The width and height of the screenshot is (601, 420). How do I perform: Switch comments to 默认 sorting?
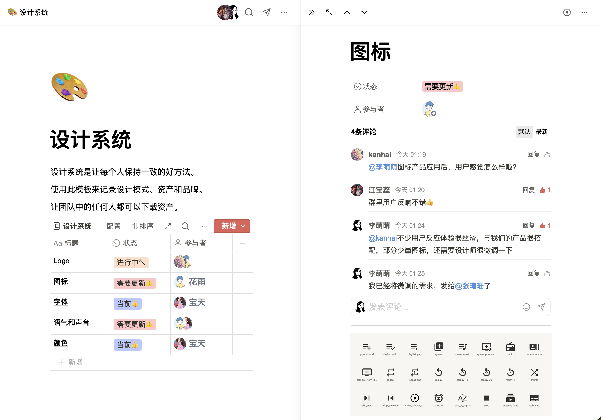[x=524, y=132]
